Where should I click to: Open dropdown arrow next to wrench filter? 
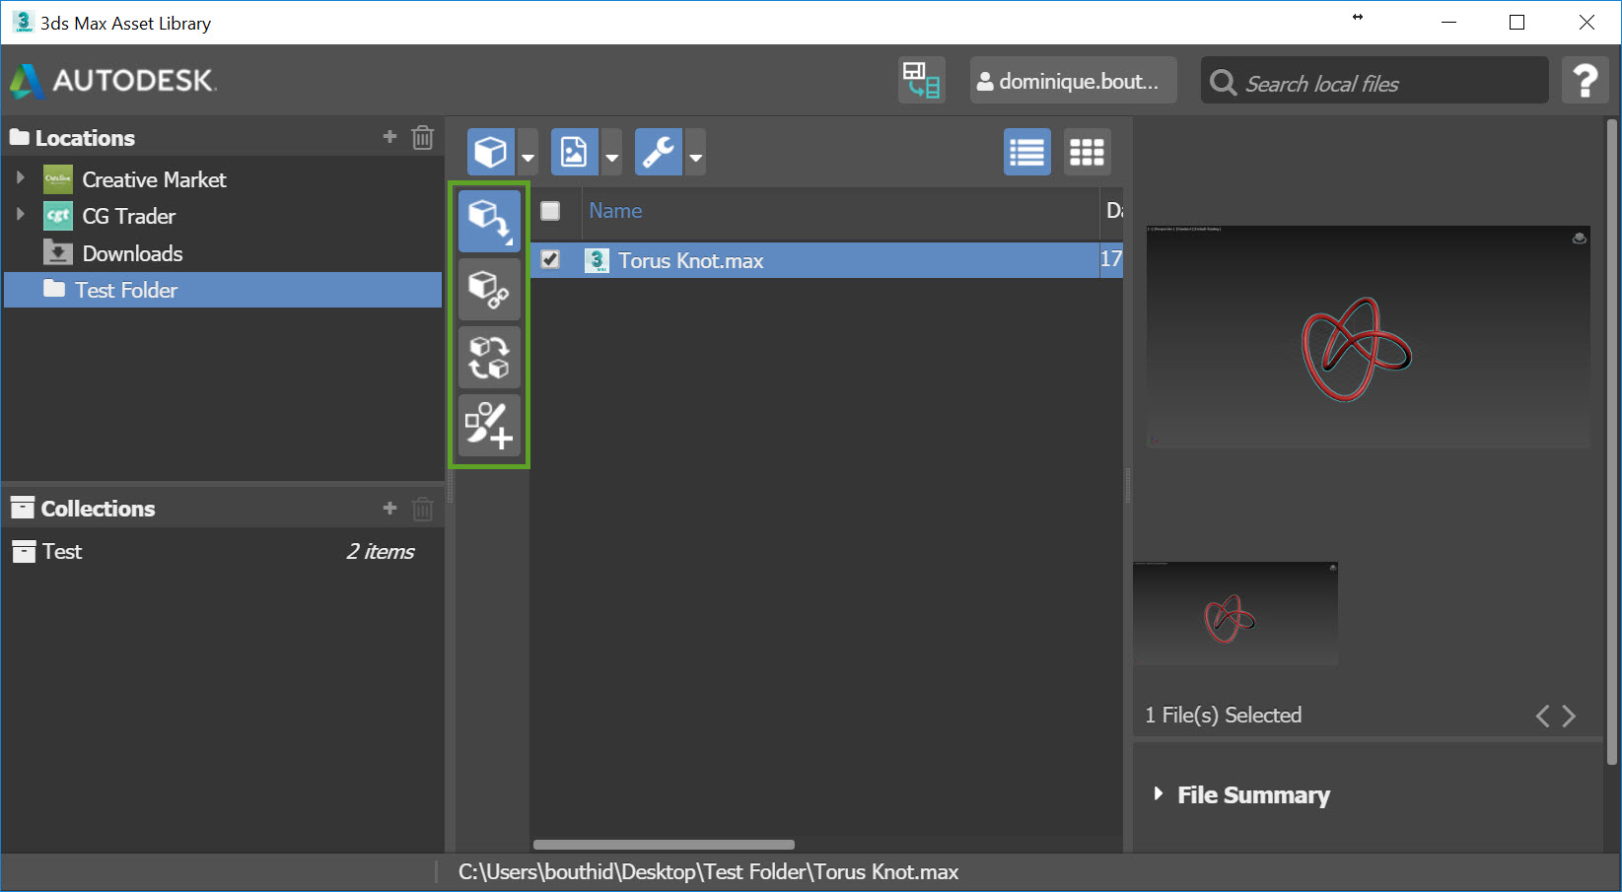coord(695,153)
